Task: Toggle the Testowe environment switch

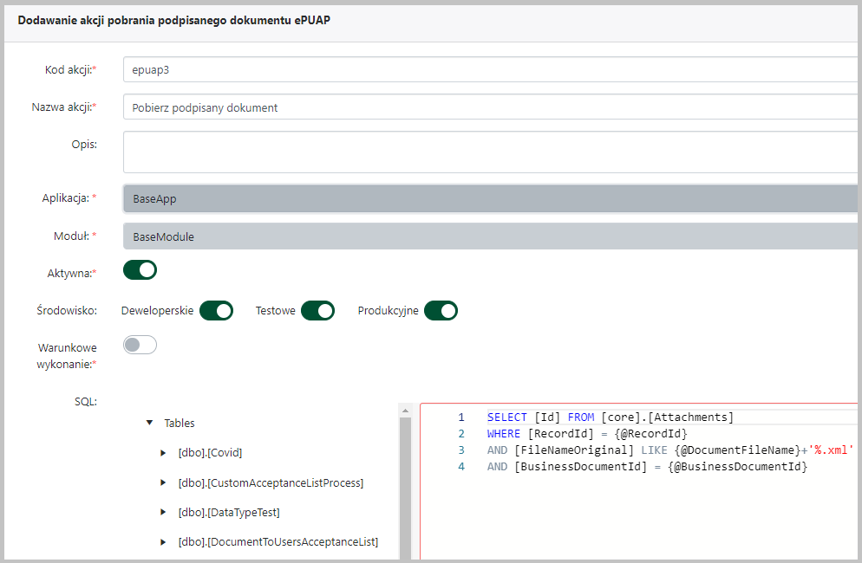Action: [x=317, y=310]
